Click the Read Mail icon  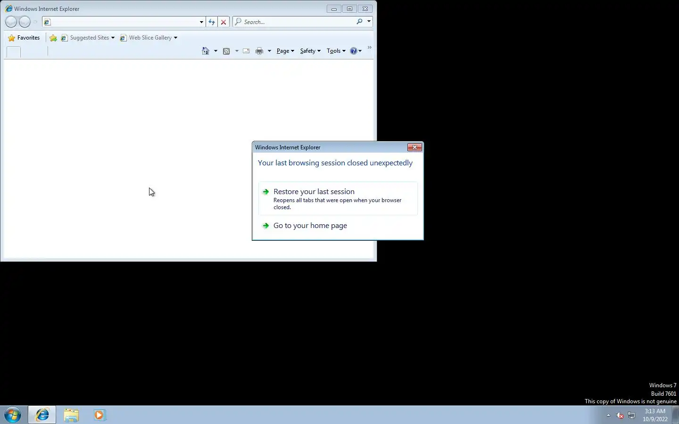[x=246, y=51]
